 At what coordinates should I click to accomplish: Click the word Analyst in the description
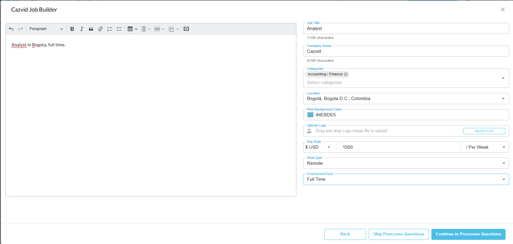[x=19, y=45]
